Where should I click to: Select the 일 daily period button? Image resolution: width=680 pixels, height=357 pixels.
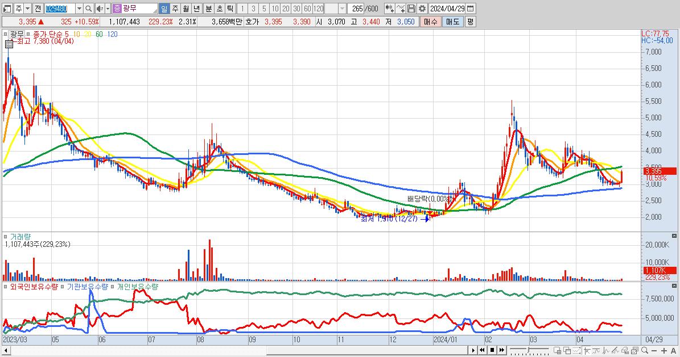(164, 9)
